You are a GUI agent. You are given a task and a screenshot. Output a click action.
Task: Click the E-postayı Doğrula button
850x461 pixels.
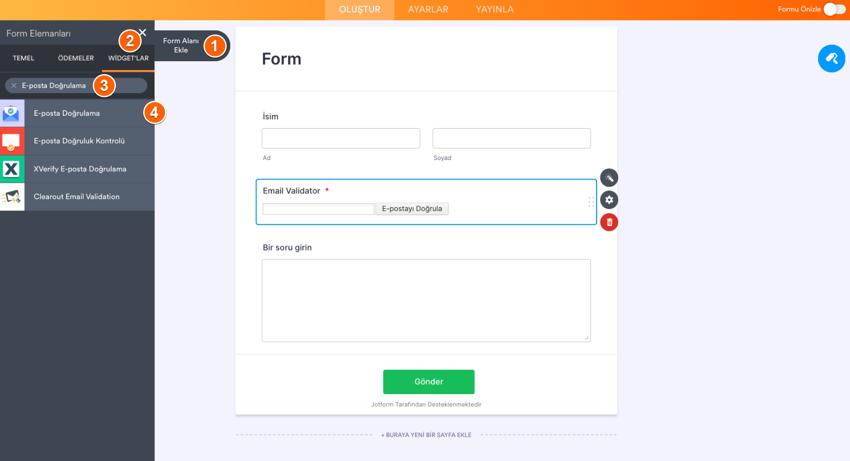412,208
